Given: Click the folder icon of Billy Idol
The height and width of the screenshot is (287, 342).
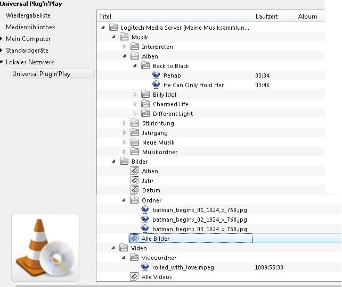Looking at the screenshot, I should [145, 95].
